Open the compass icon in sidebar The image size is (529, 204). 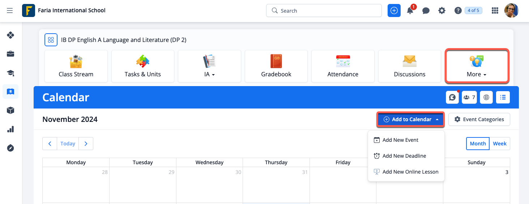[10, 148]
